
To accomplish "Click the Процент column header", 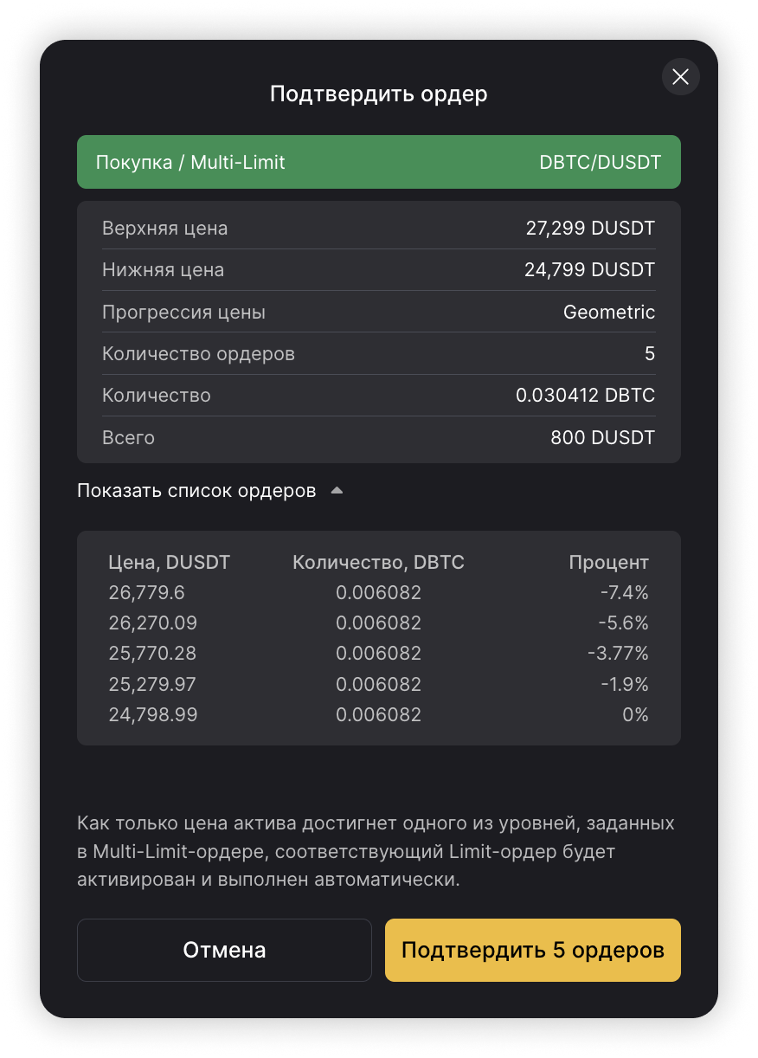I will [x=608, y=563].
